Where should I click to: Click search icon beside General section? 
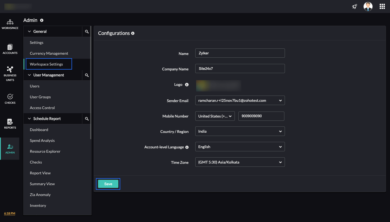click(x=87, y=32)
